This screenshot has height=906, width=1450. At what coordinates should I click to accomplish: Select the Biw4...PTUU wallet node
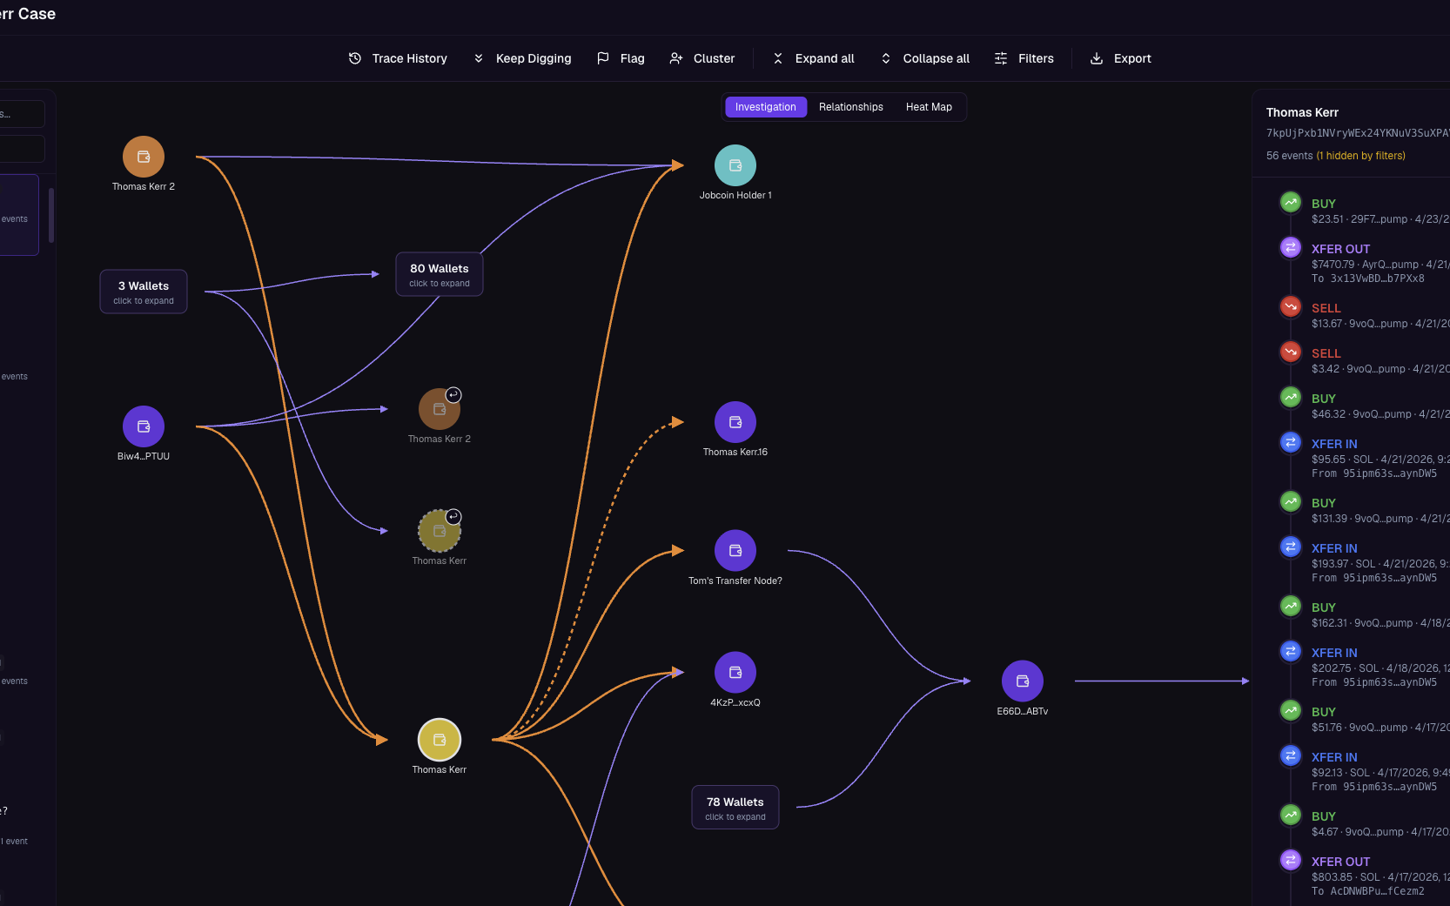pyautogui.click(x=144, y=426)
